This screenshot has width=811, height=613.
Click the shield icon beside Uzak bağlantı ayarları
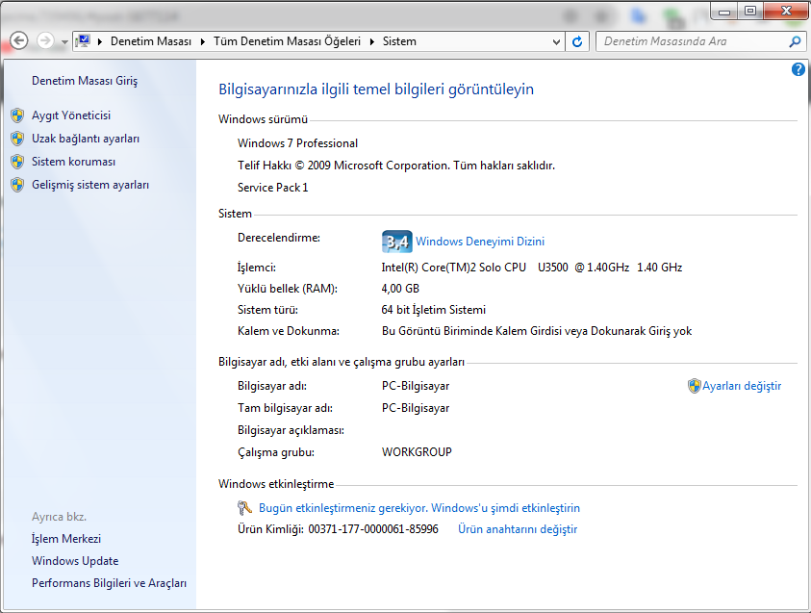17,139
